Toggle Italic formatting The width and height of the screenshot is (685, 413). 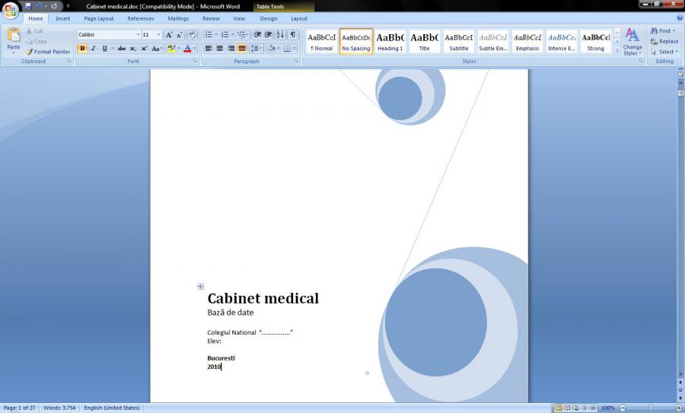tap(93, 49)
